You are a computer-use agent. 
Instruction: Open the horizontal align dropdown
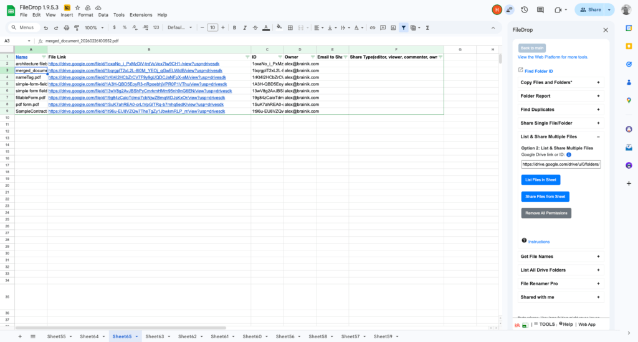pyautogui.click(x=318, y=27)
